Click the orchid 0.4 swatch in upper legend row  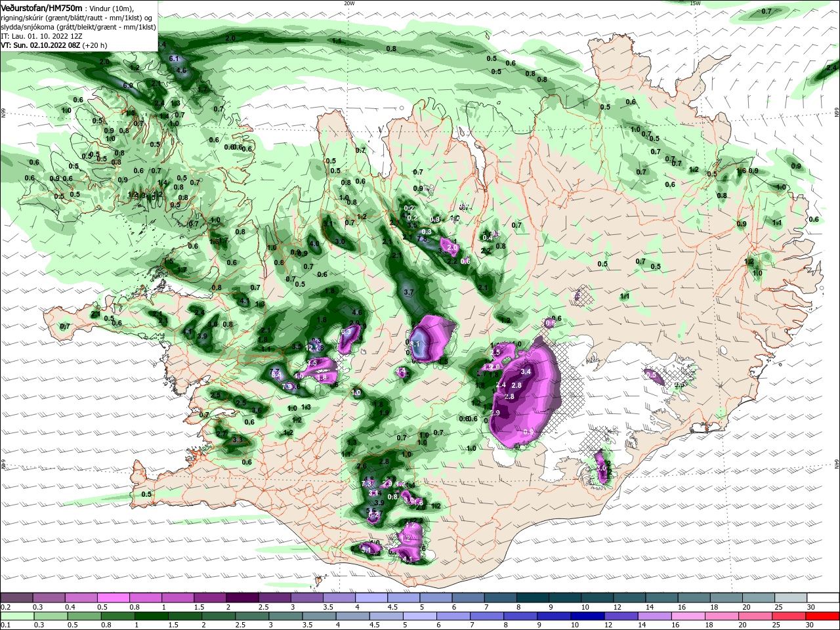pyautogui.click(x=81, y=598)
